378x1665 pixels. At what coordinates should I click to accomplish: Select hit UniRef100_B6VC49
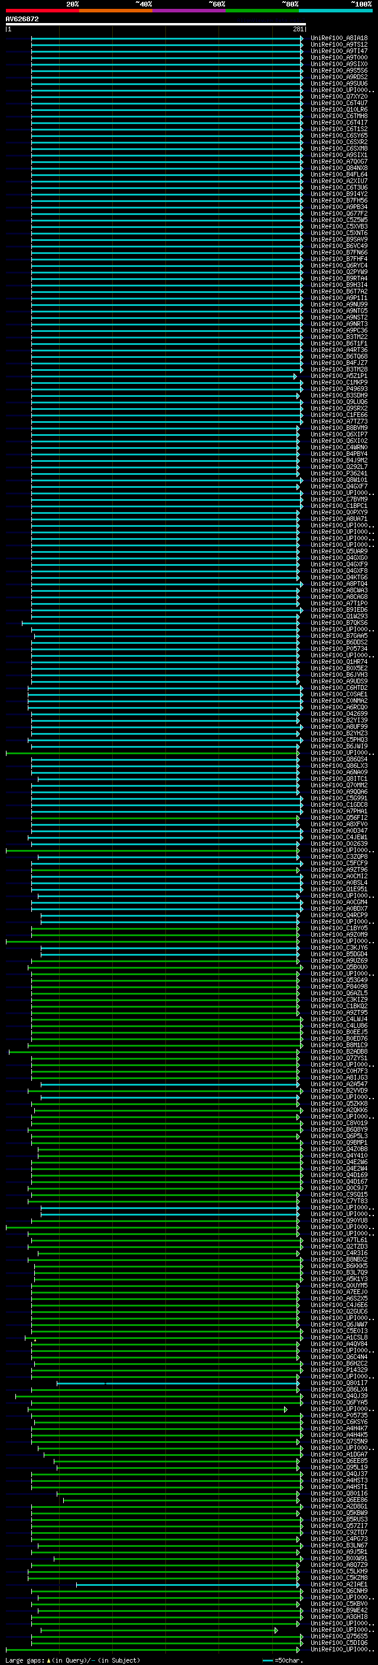[339, 246]
